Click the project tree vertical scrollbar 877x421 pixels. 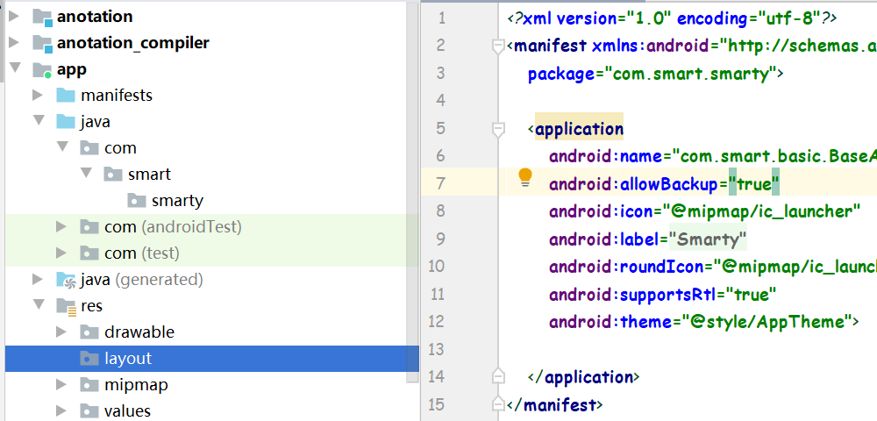(413, 193)
